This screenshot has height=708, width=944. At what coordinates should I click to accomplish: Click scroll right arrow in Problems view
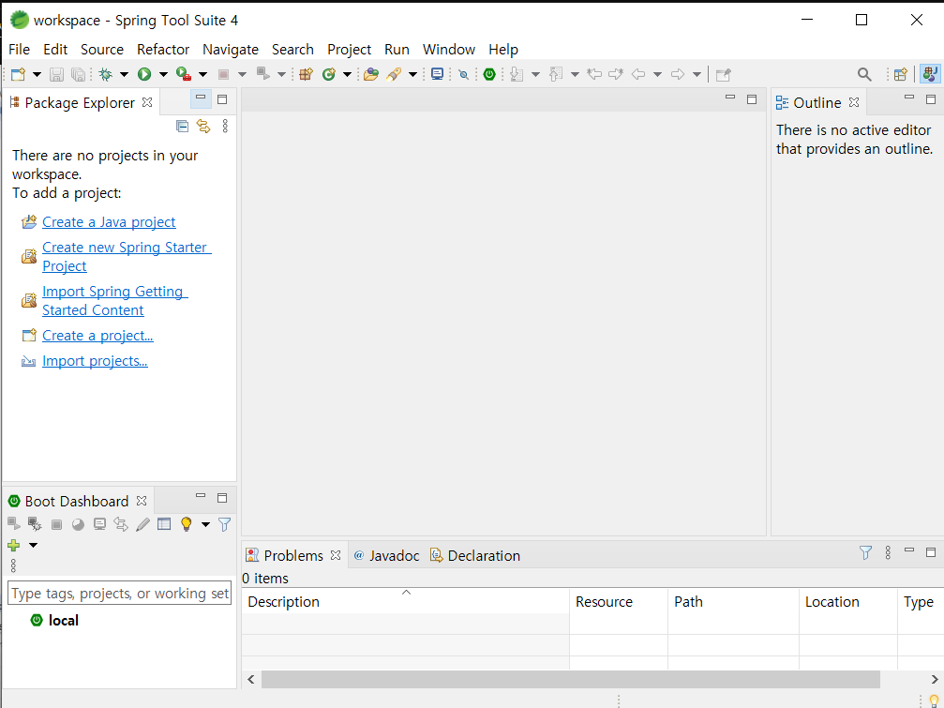click(x=935, y=679)
